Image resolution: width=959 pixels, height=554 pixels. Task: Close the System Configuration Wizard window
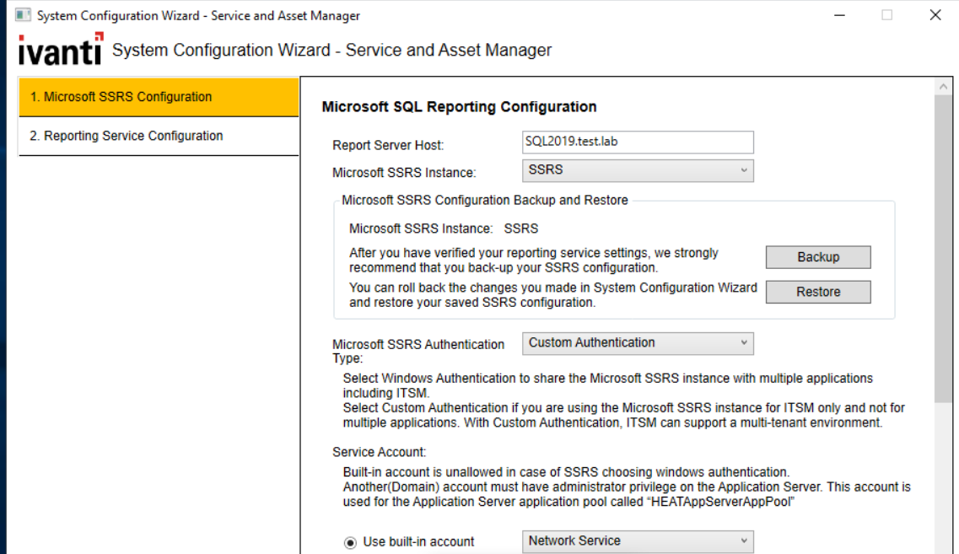(x=935, y=16)
